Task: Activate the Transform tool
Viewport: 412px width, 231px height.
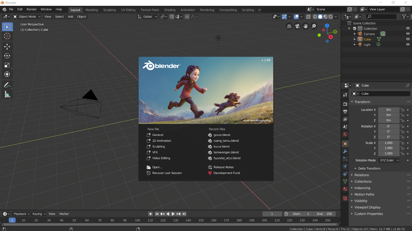Action: click(7, 74)
